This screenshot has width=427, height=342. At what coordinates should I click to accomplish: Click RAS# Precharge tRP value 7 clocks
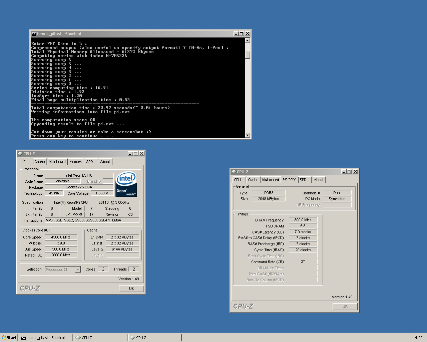click(x=303, y=244)
